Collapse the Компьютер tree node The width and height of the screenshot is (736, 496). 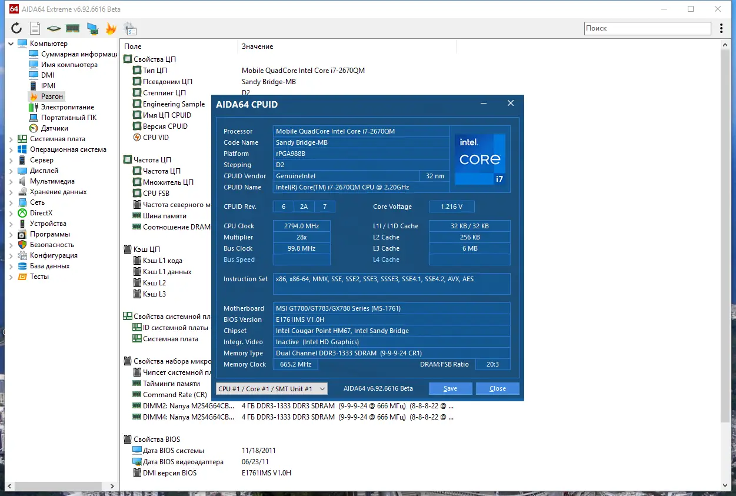tap(11, 44)
